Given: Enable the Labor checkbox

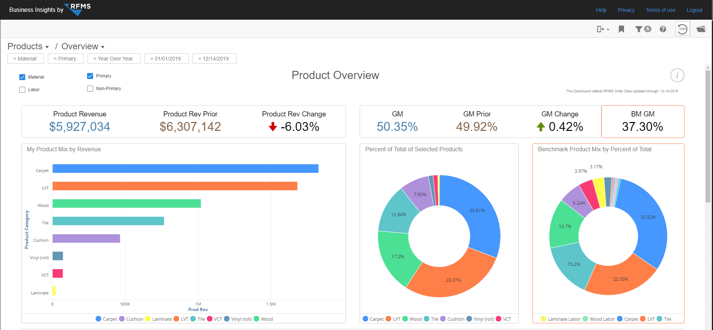Looking at the screenshot, I should [x=22, y=90].
